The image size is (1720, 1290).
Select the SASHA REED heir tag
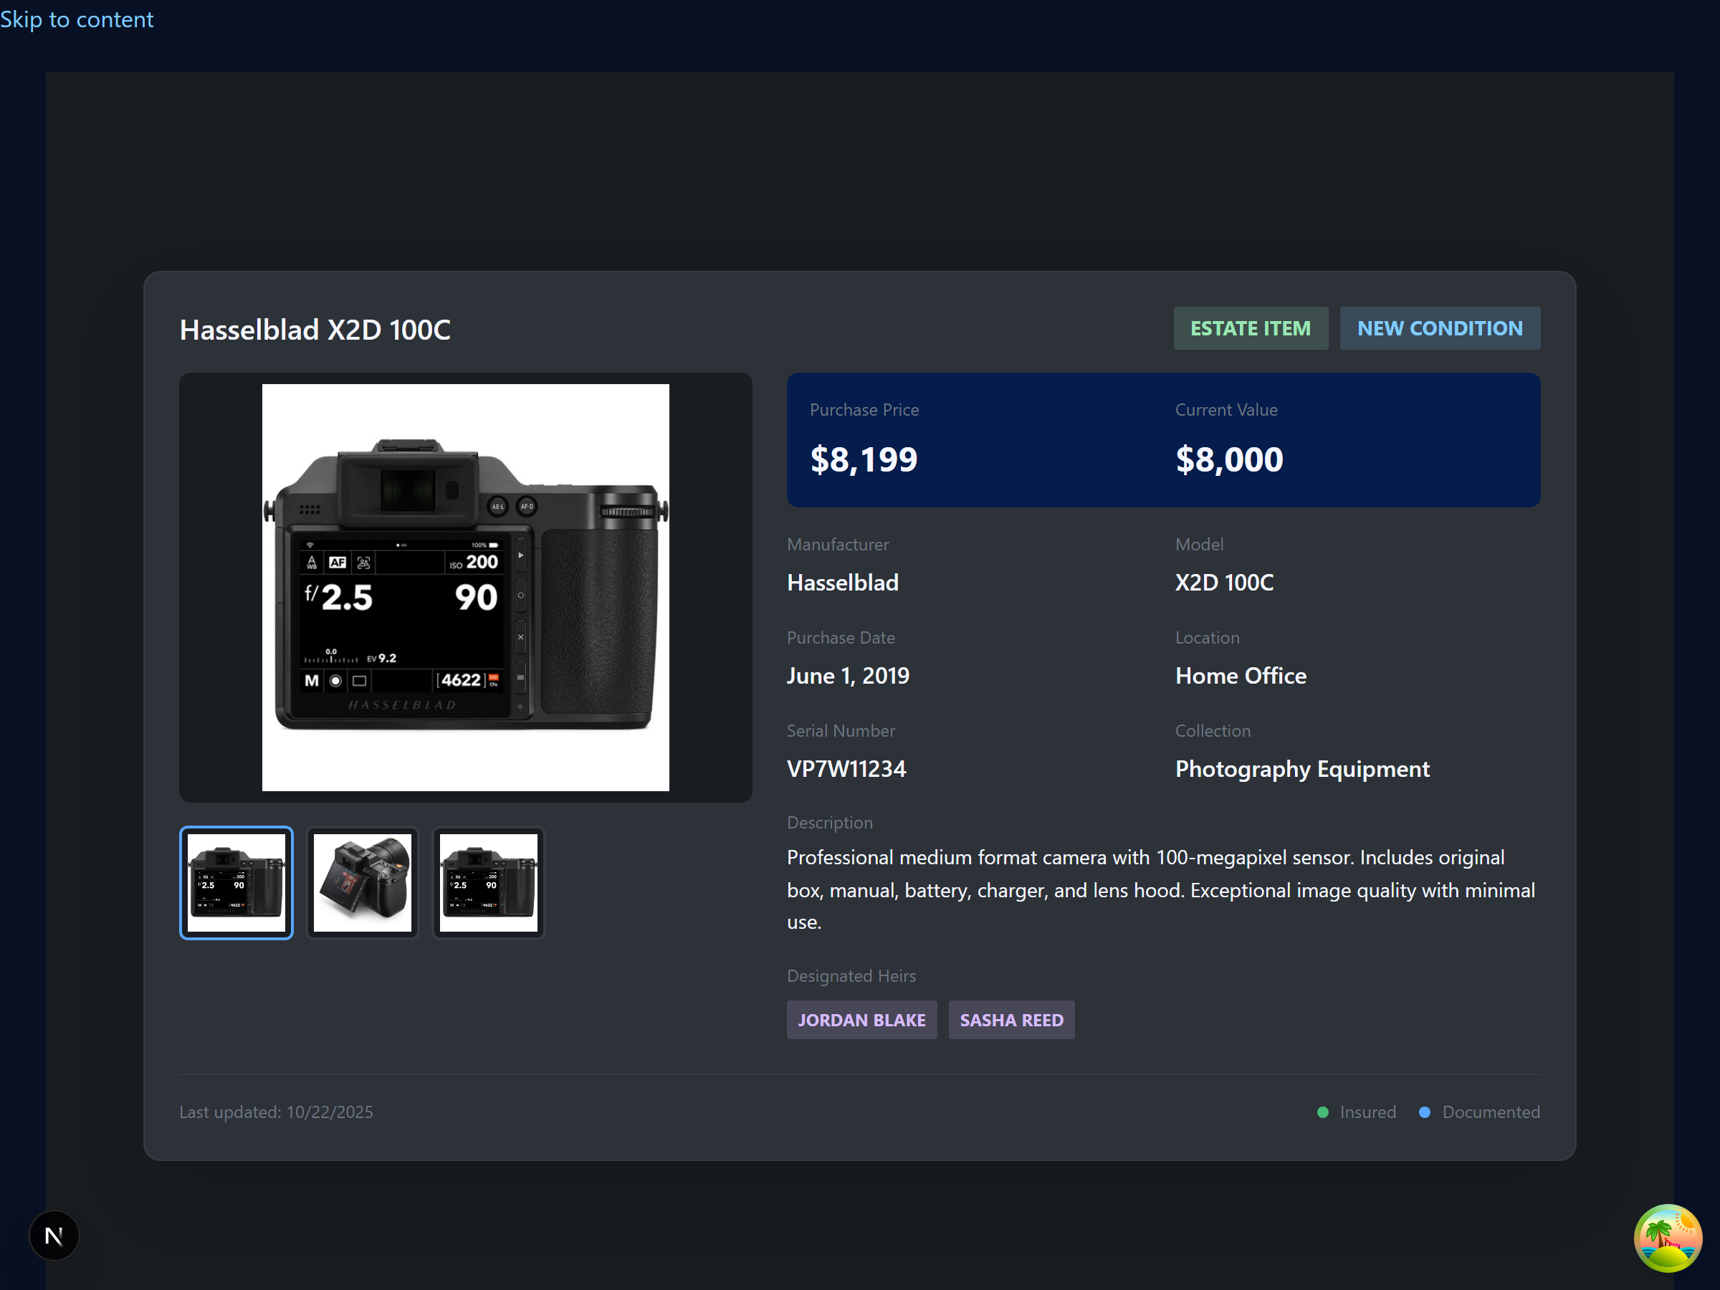click(x=1012, y=1019)
